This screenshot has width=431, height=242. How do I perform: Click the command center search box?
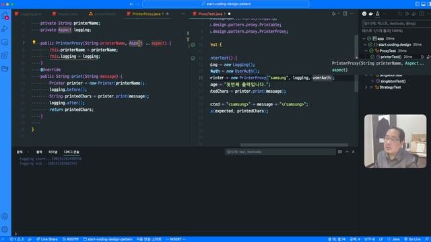226,4
